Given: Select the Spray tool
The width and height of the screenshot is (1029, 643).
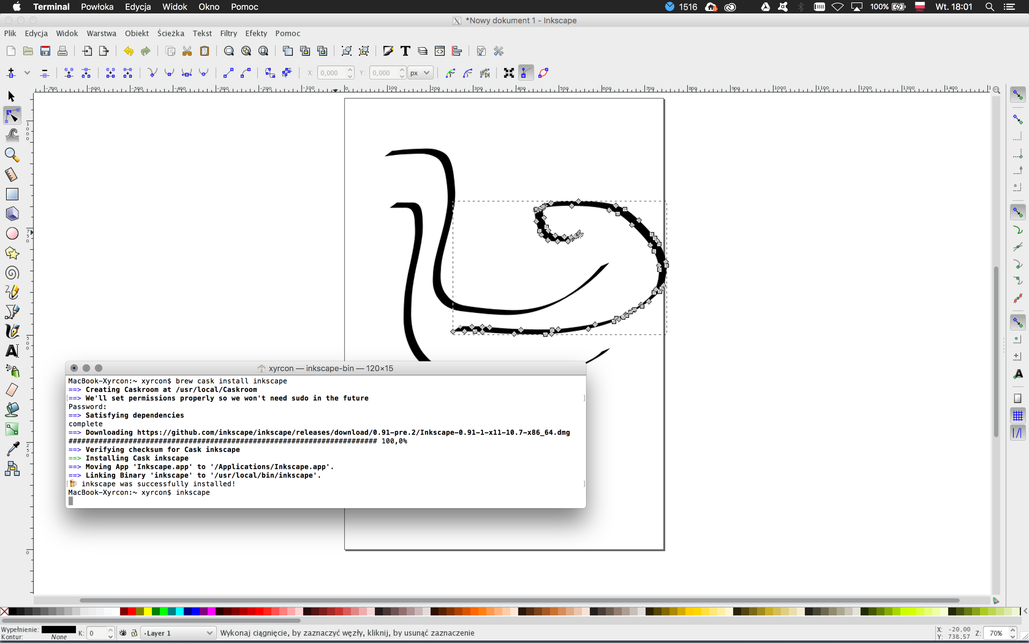Looking at the screenshot, I should 12,371.
